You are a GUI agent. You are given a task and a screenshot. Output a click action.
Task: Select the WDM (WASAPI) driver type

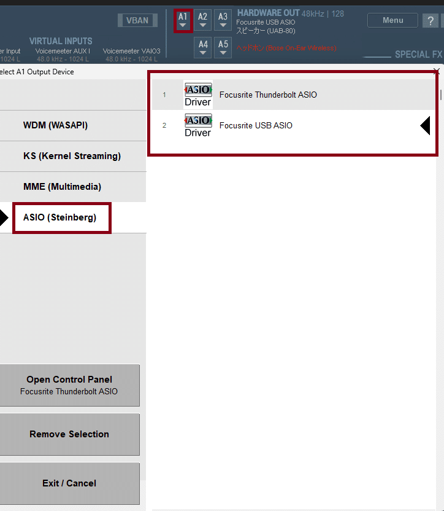pos(73,125)
